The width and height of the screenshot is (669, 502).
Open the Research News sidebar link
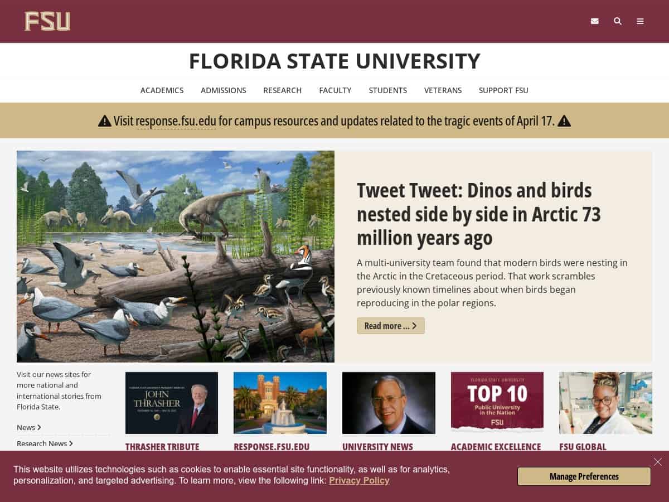click(45, 443)
